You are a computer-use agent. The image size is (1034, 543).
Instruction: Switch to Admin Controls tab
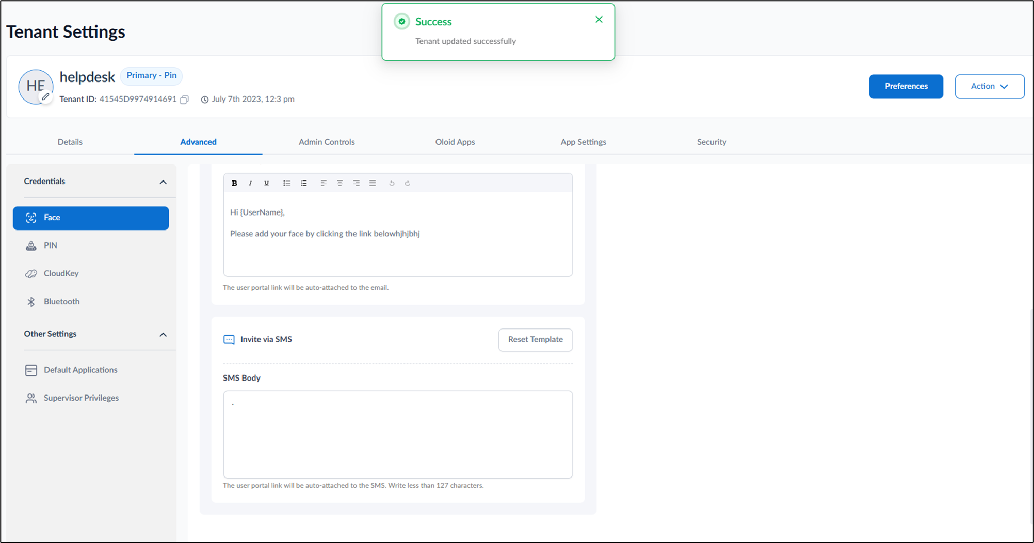click(x=327, y=142)
